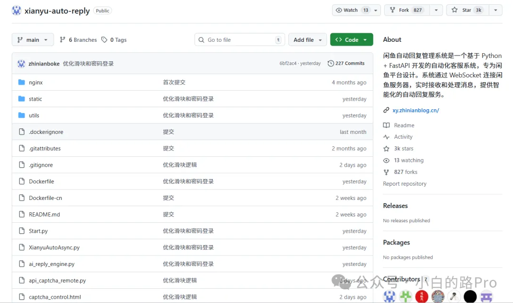This screenshot has width=513, height=303.
Task: Click the zhinianboke commit author avatar
Action: click(x=21, y=64)
